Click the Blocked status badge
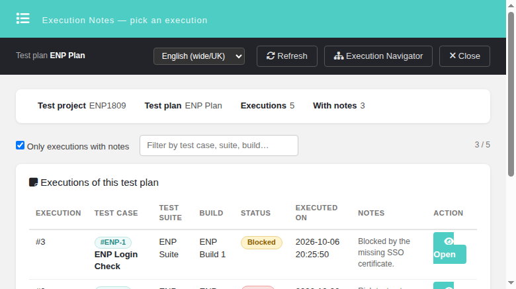The width and height of the screenshot is (516, 289). pyautogui.click(x=261, y=242)
